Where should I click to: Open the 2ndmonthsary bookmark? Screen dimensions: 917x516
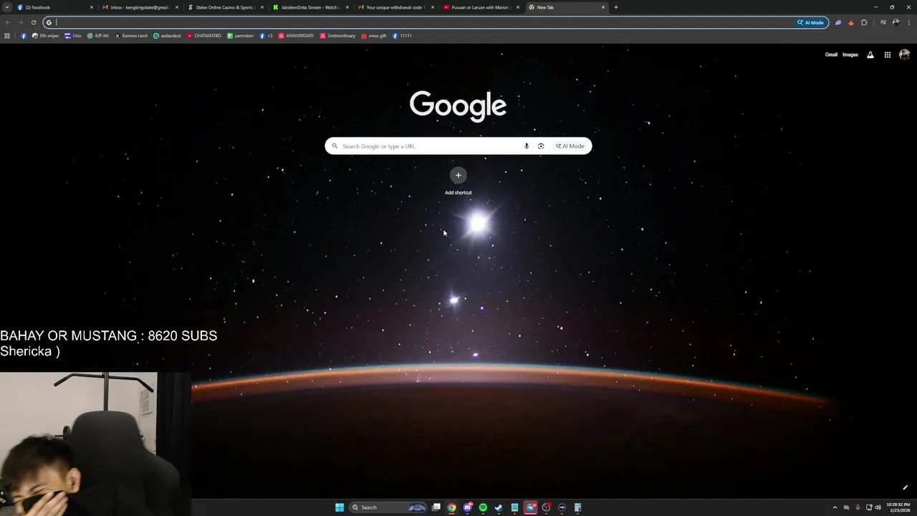pyautogui.click(x=337, y=36)
